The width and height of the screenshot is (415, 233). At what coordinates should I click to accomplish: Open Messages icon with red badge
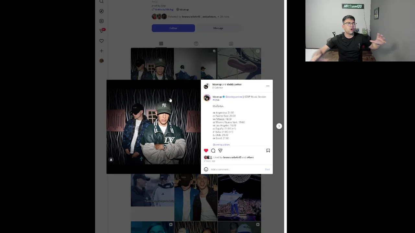(x=102, y=31)
